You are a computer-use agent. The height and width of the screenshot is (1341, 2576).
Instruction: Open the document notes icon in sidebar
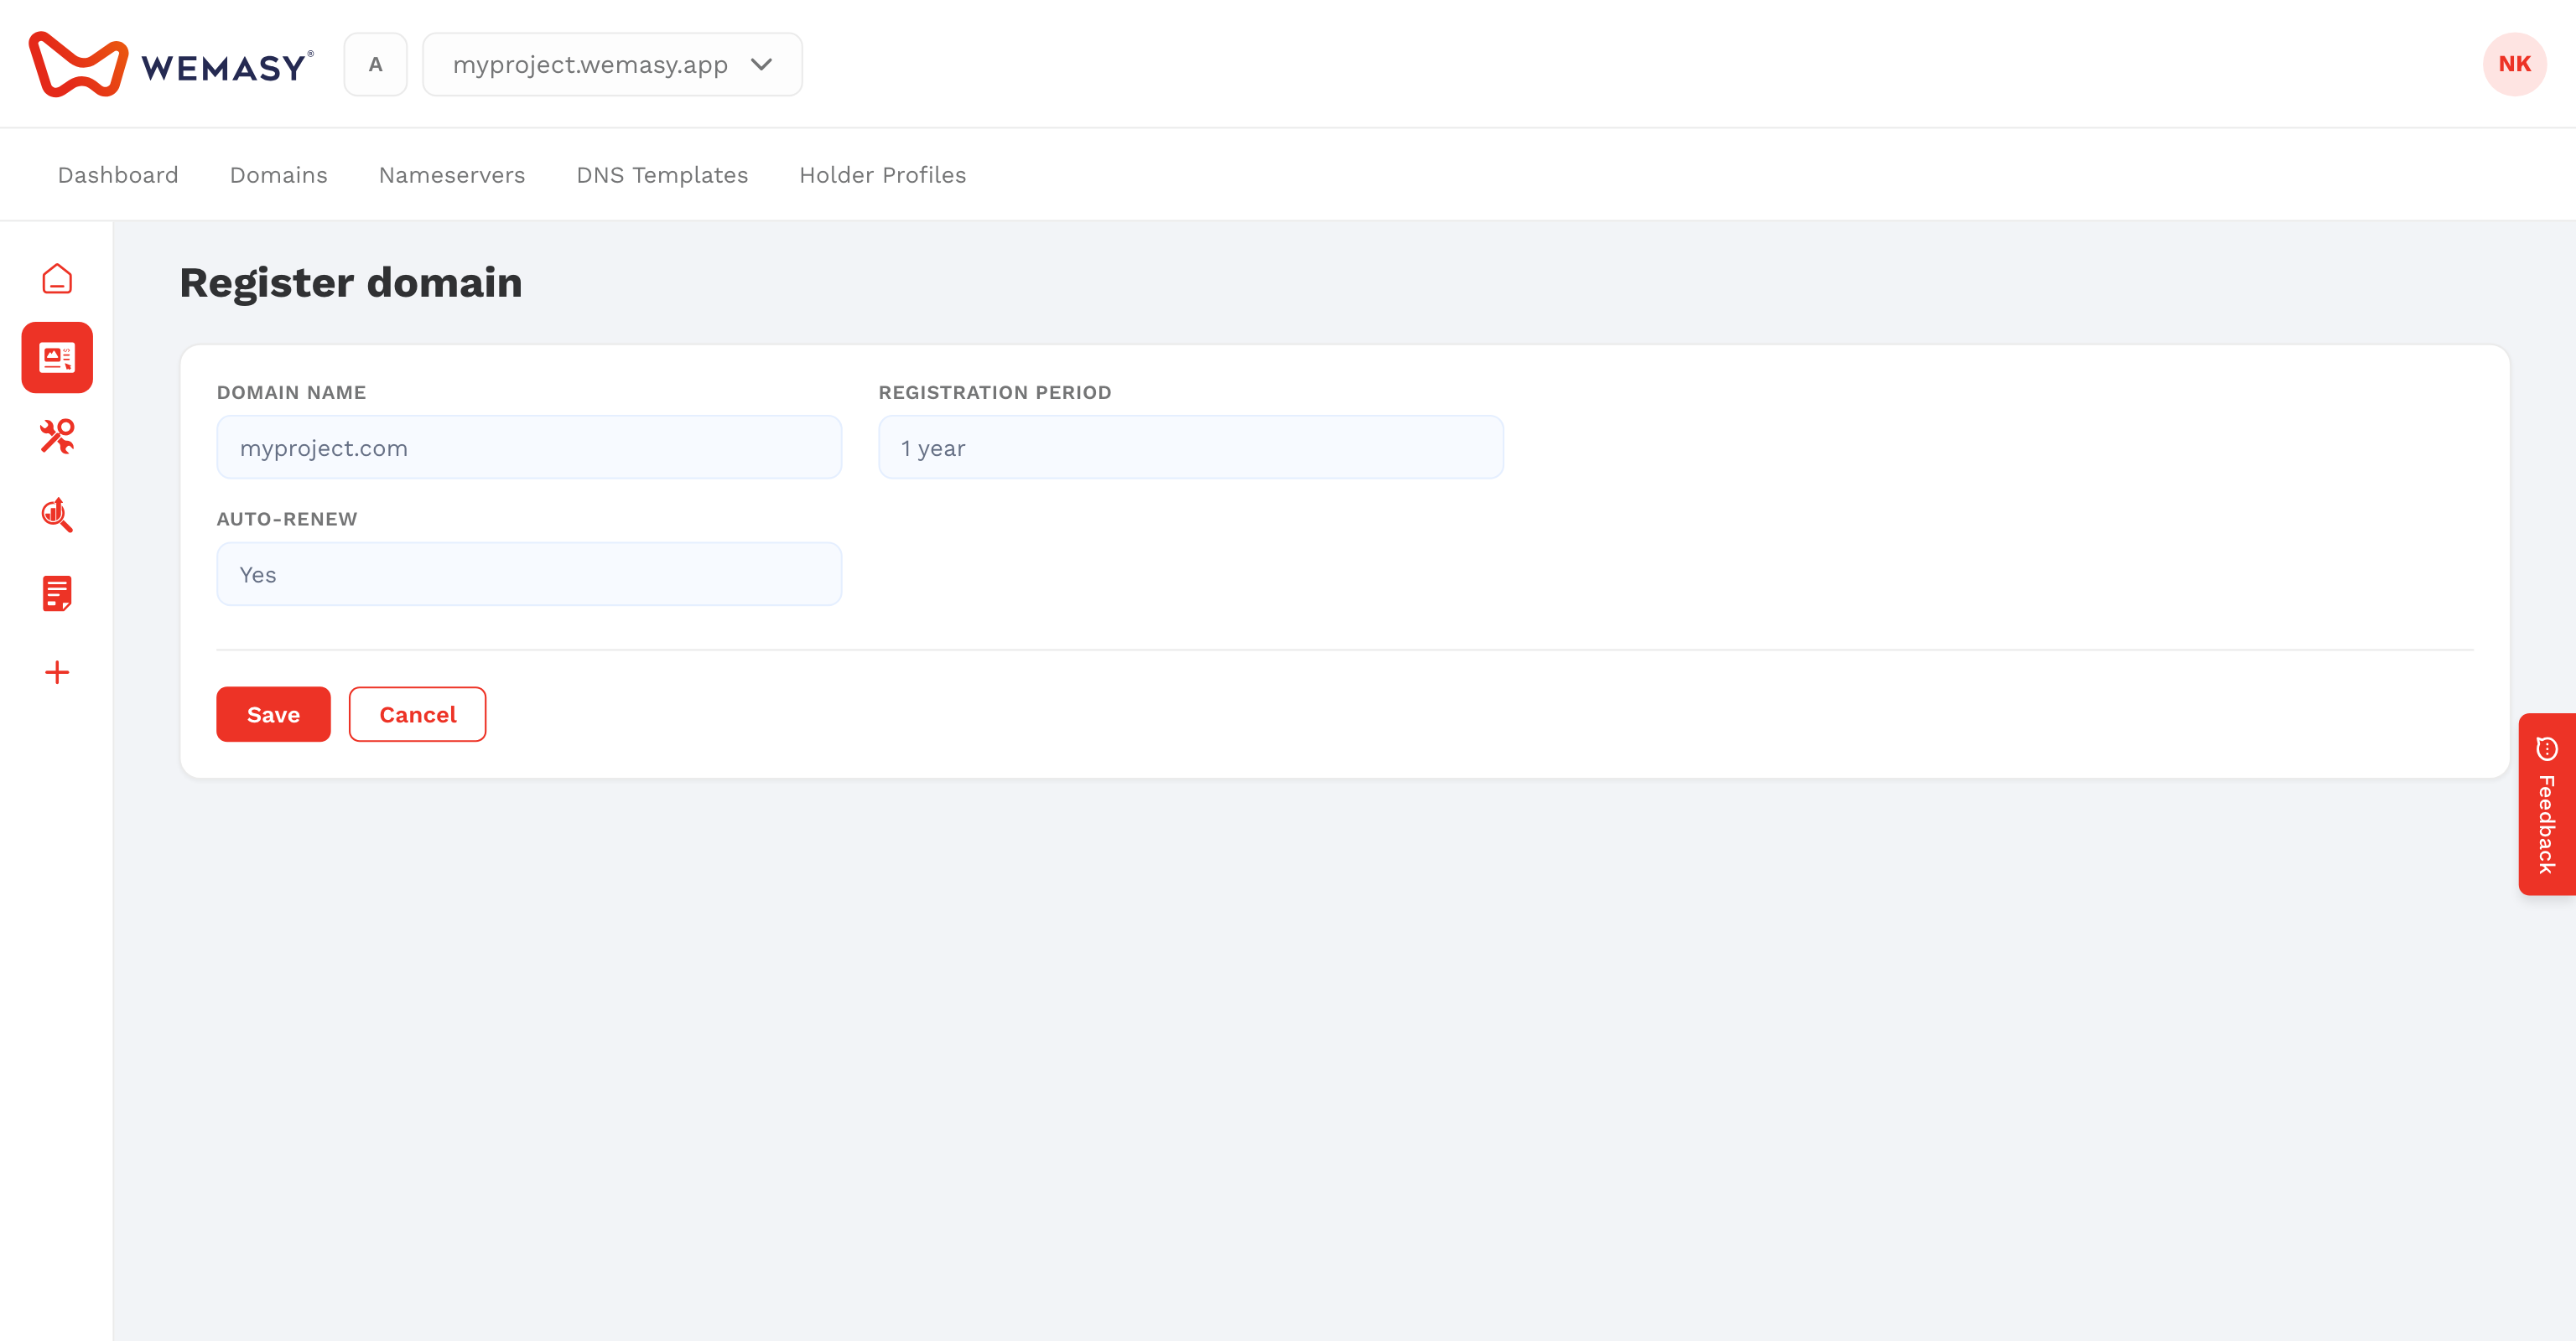[x=57, y=593]
